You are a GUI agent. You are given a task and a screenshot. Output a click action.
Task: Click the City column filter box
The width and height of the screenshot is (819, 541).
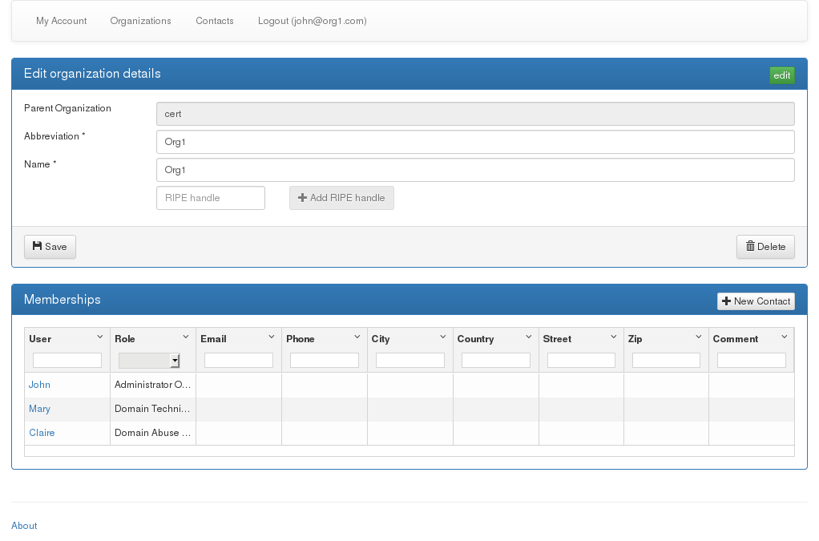click(x=410, y=361)
